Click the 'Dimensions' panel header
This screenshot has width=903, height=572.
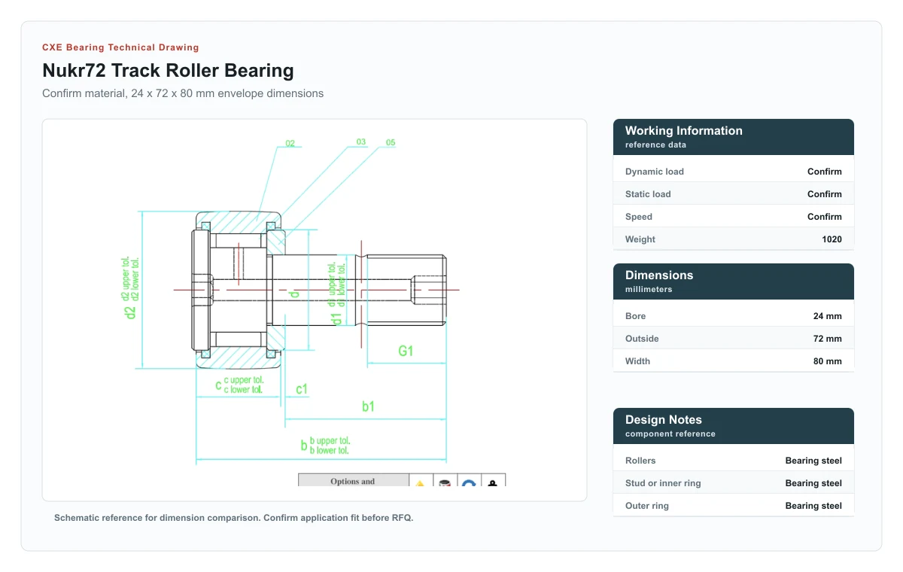(734, 281)
